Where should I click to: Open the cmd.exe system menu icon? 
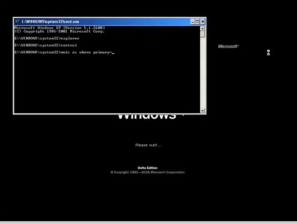pos(17,21)
